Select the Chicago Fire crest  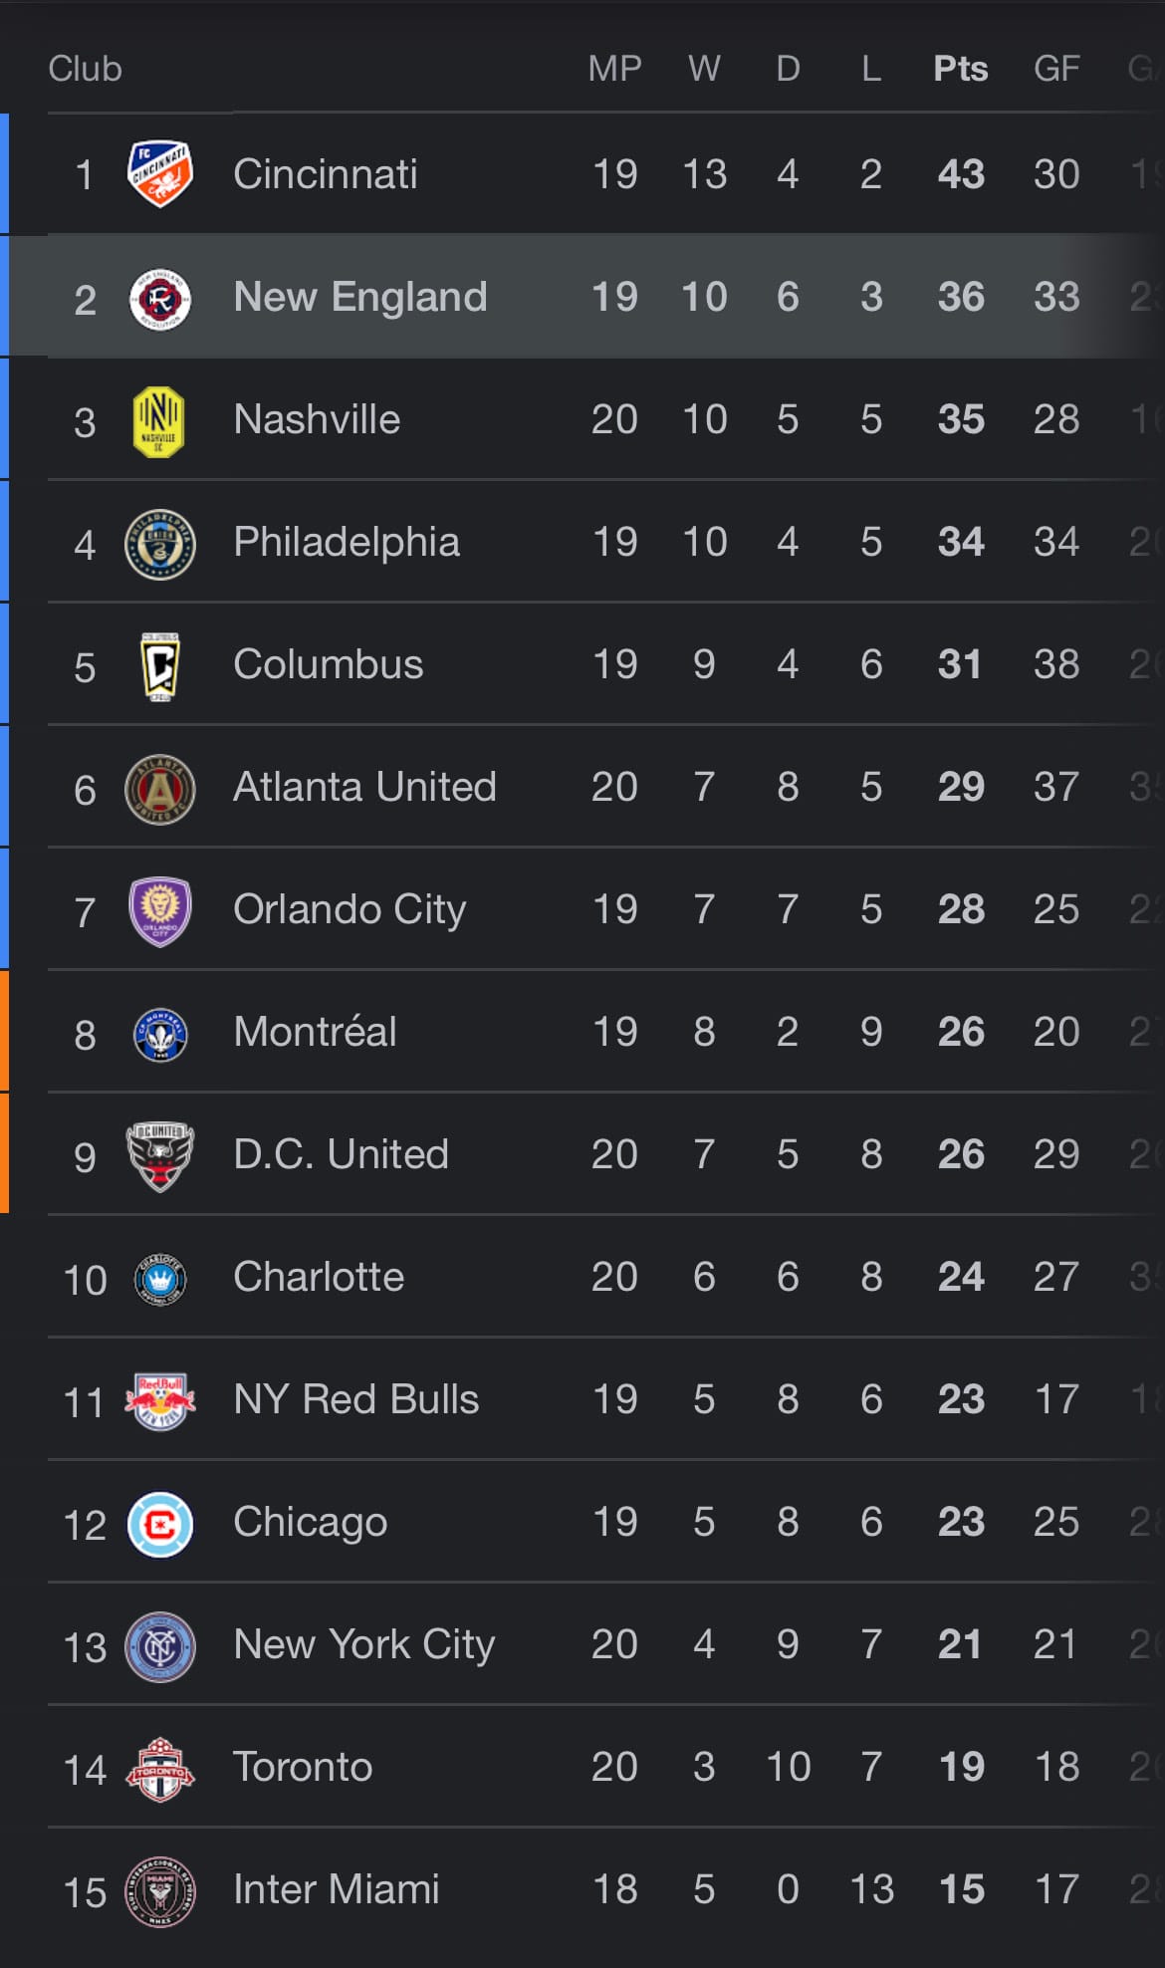[160, 1524]
